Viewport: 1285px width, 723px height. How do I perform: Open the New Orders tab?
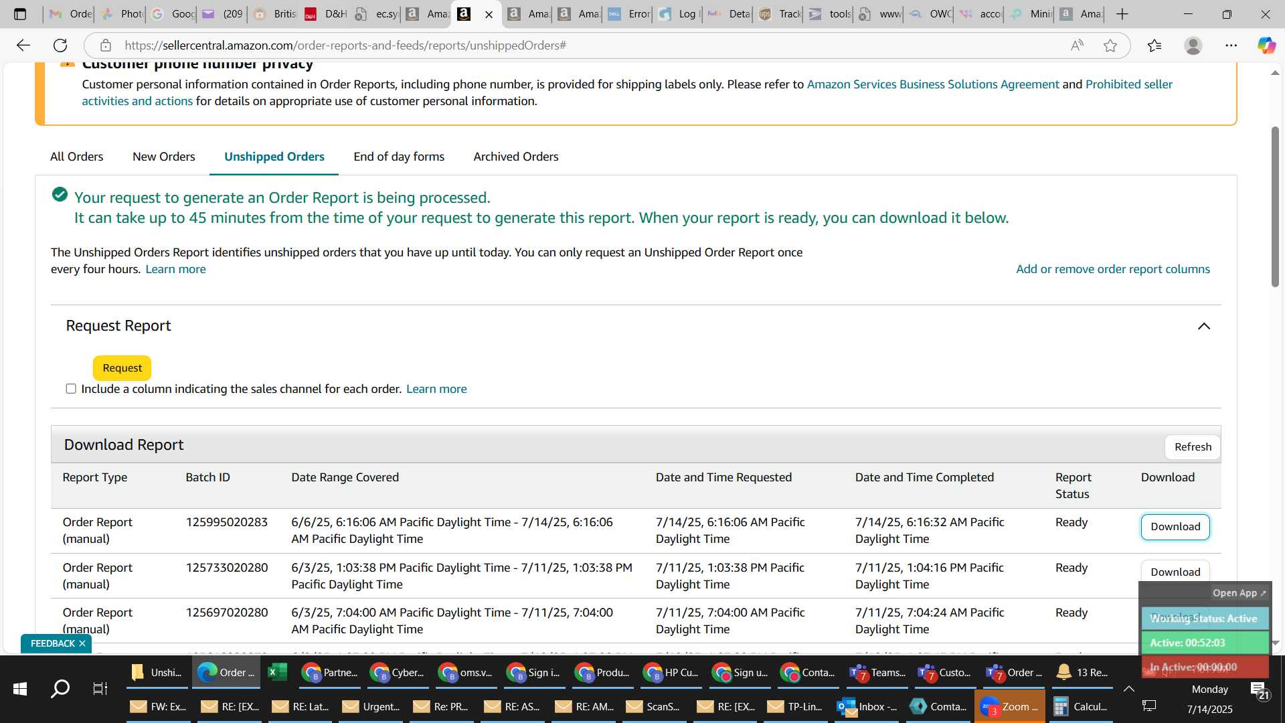pyautogui.click(x=164, y=157)
